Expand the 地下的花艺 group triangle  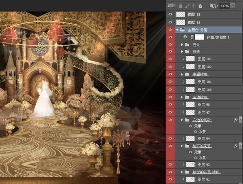click(x=182, y=146)
